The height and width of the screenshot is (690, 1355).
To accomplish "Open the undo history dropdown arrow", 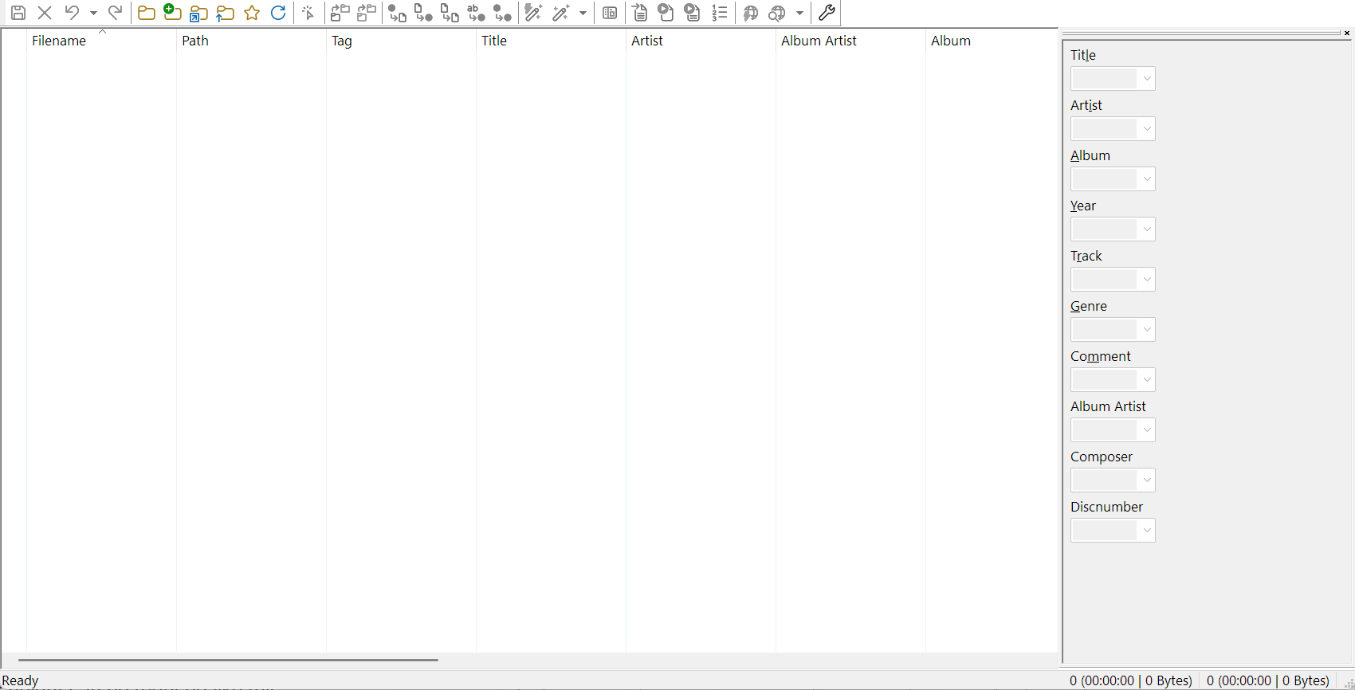I will [x=93, y=13].
